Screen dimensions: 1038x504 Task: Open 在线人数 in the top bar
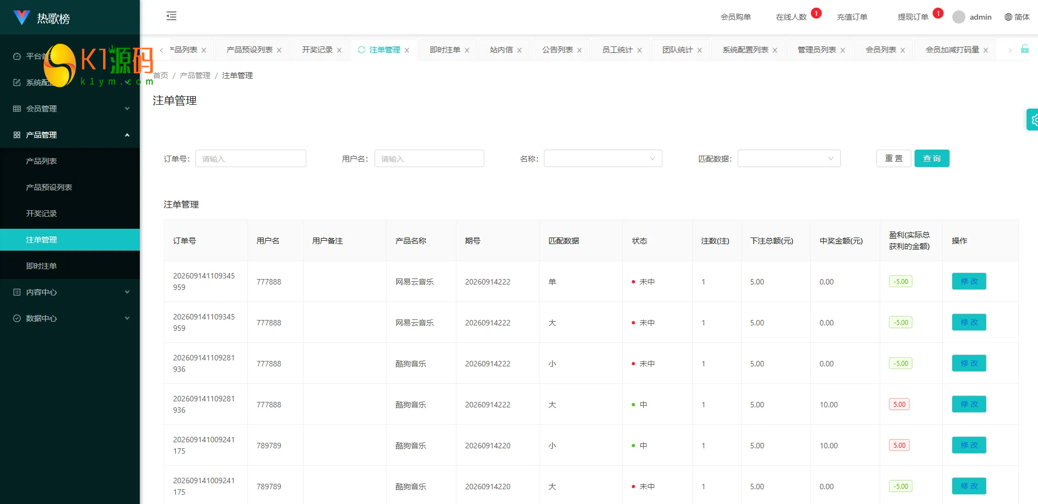(791, 17)
